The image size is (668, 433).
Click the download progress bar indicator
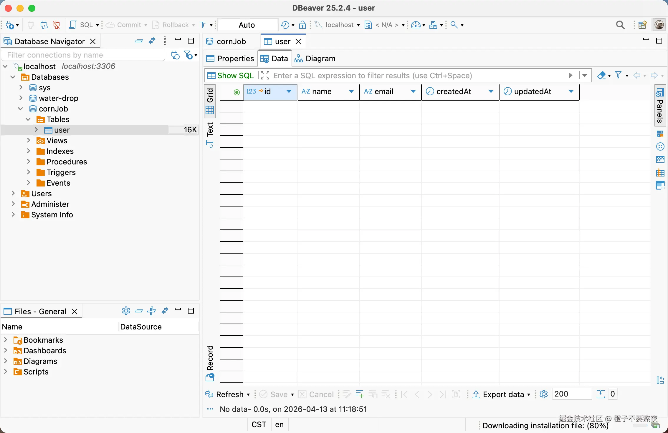[640, 425]
